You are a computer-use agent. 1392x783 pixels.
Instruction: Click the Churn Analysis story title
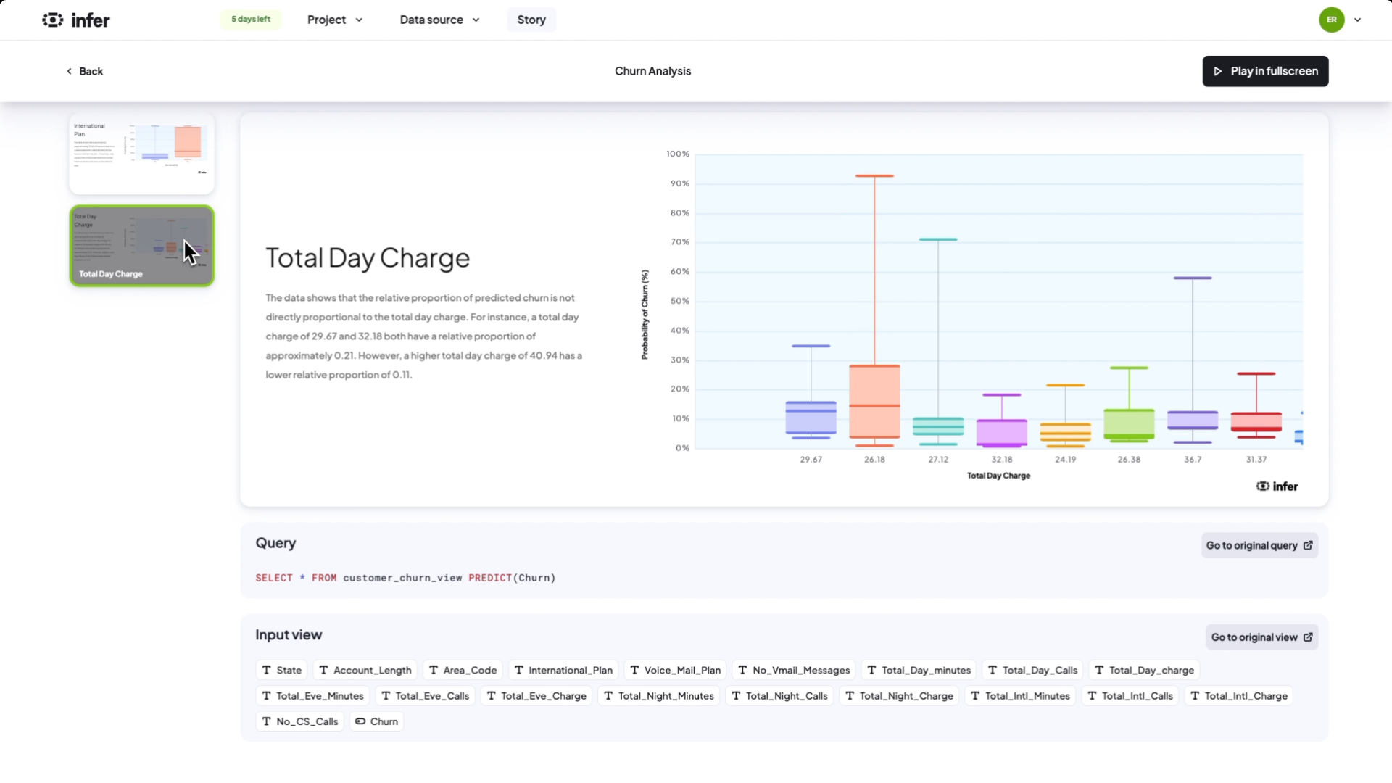pyautogui.click(x=652, y=71)
